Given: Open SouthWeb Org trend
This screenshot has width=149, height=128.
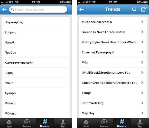Looking at the screenshot, I should pos(113,103).
